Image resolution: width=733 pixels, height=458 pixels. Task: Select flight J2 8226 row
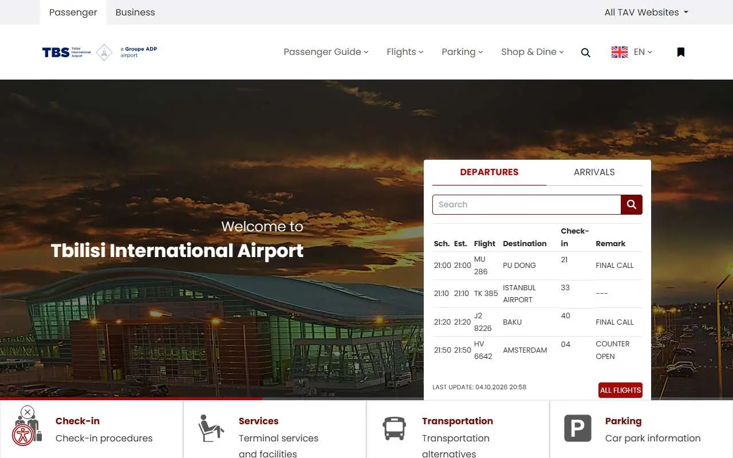pos(537,322)
